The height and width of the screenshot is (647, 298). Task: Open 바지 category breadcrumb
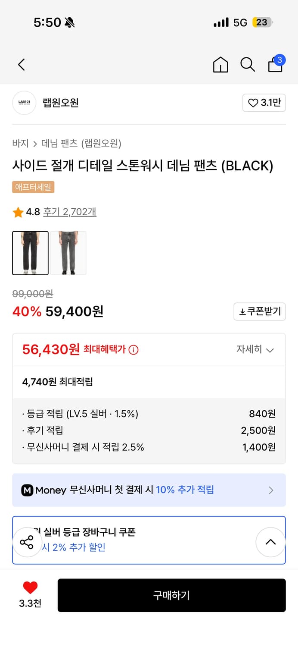coord(20,143)
